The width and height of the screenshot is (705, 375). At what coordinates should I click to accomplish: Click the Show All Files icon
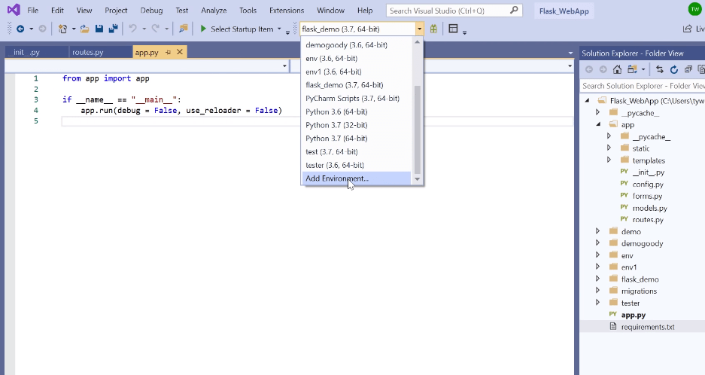coord(700,69)
